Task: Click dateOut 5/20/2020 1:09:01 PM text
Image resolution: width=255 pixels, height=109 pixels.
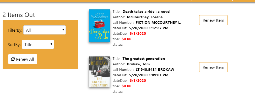Action: point(149,75)
